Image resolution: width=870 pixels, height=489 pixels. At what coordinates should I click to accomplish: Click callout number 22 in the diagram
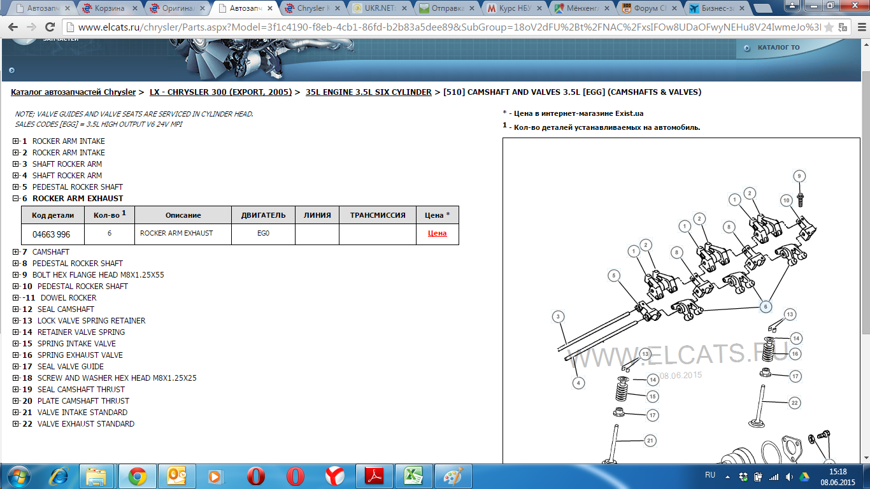pyautogui.click(x=794, y=402)
